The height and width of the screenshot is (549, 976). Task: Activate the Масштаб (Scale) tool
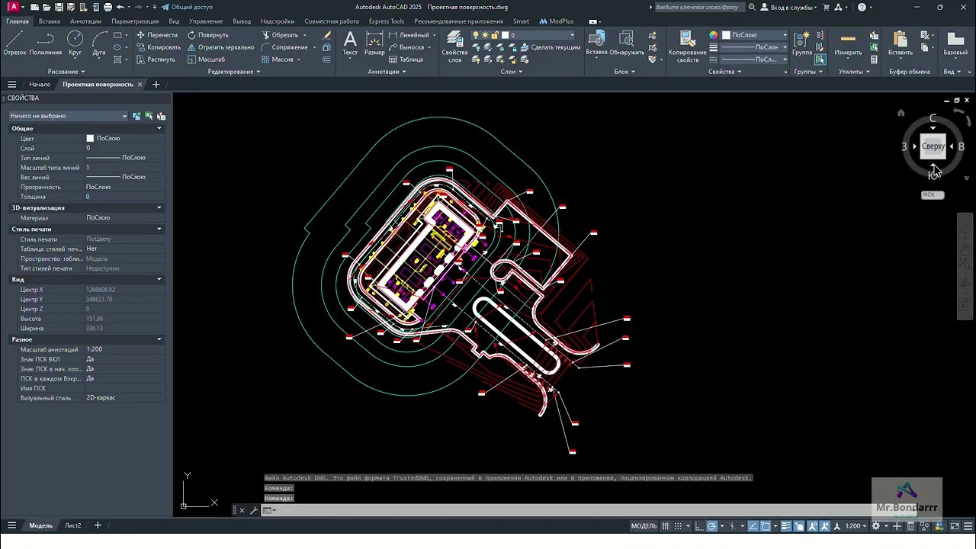206,59
